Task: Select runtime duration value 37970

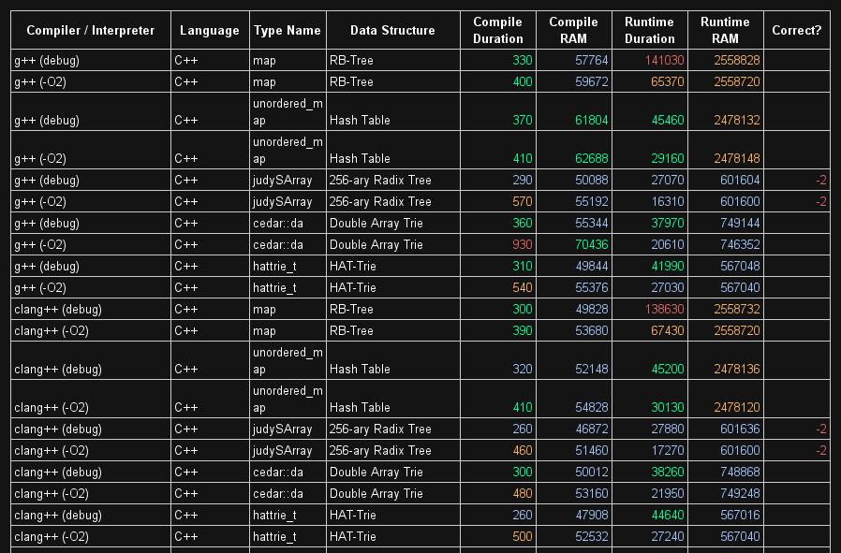Action: [667, 223]
